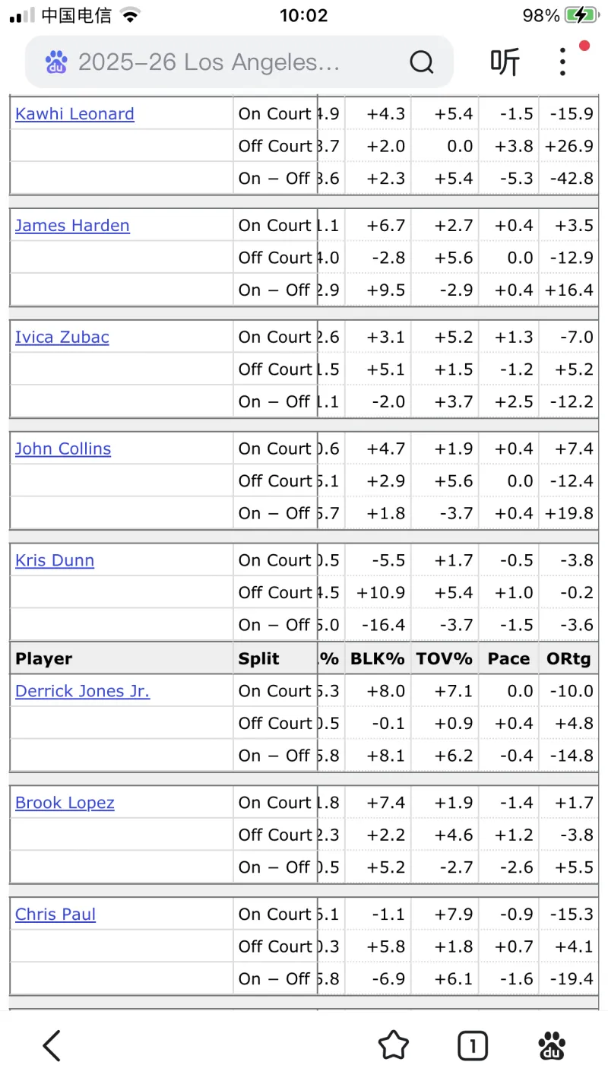Bookmark page with the star icon
Viewport: 608px width, 1081px height.
[393, 1046]
